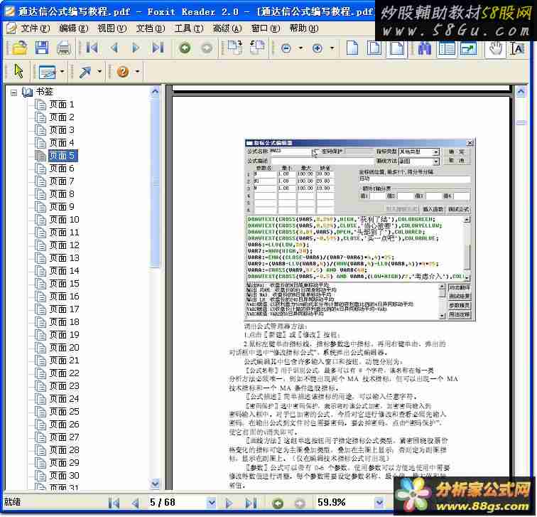Select Fit Width view icon
The height and width of the screenshot is (517, 537).
pyautogui.click(x=396, y=48)
